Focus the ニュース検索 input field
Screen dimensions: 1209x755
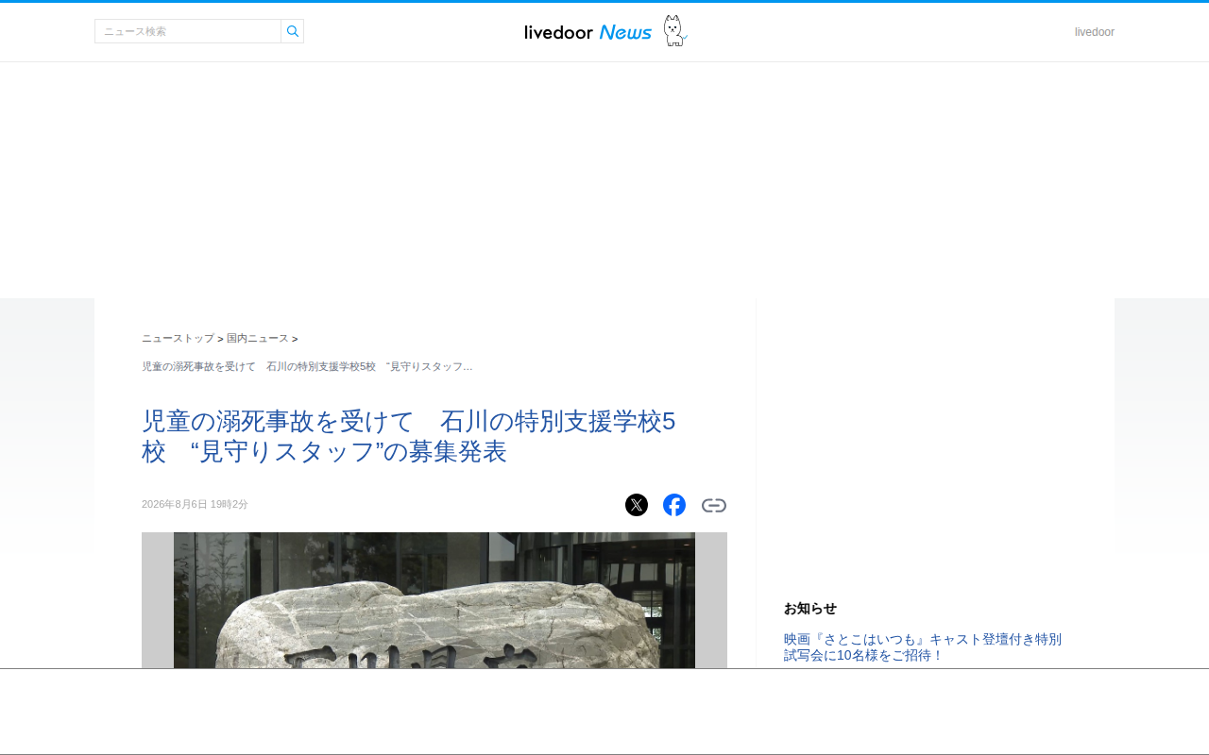188,31
